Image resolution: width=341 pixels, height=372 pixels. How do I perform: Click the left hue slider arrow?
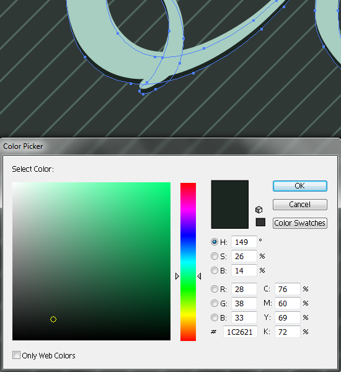click(x=177, y=276)
